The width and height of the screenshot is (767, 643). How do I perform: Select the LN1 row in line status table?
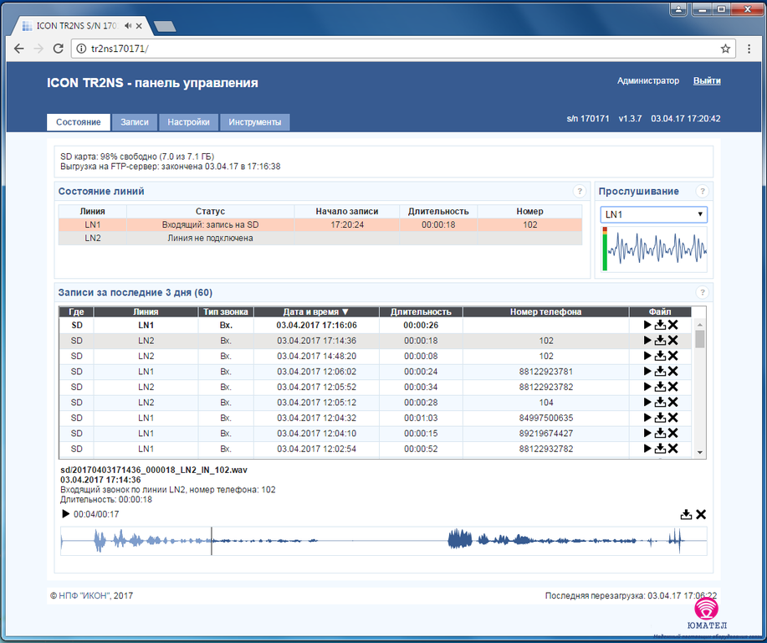[x=320, y=224]
